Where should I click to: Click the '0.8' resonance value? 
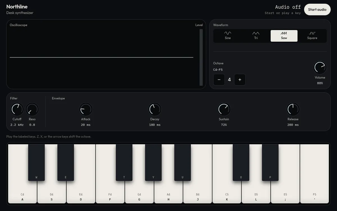pos(32,125)
